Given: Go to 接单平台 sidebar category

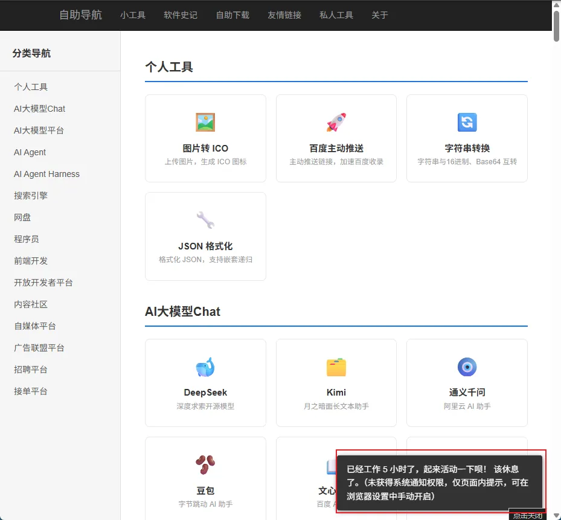Looking at the screenshot, I should pyautogui.click(x=31, y=391).
